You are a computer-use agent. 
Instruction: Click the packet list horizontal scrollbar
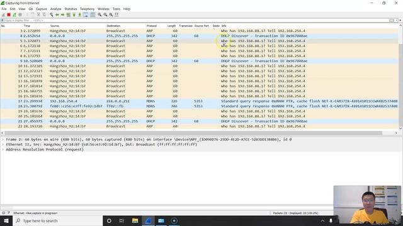click(193, 133)
